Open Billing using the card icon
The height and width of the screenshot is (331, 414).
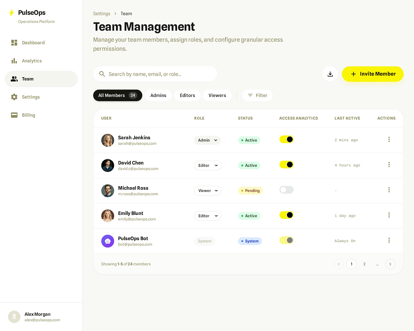click(14, 115)
